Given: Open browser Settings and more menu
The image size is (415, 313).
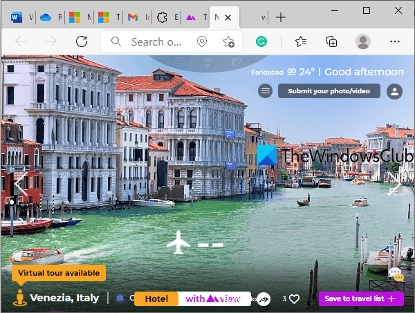Looking at the screenshot, I should tap(395, 41).
